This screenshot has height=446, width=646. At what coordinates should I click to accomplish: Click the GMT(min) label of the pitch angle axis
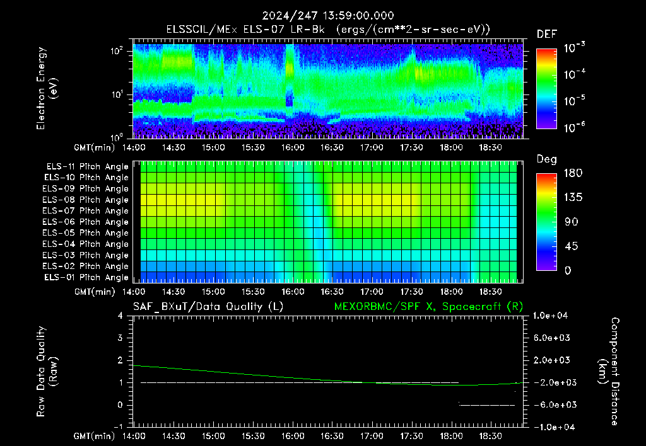coord(95,292)
